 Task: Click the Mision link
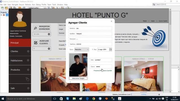(x=145, y=21)
